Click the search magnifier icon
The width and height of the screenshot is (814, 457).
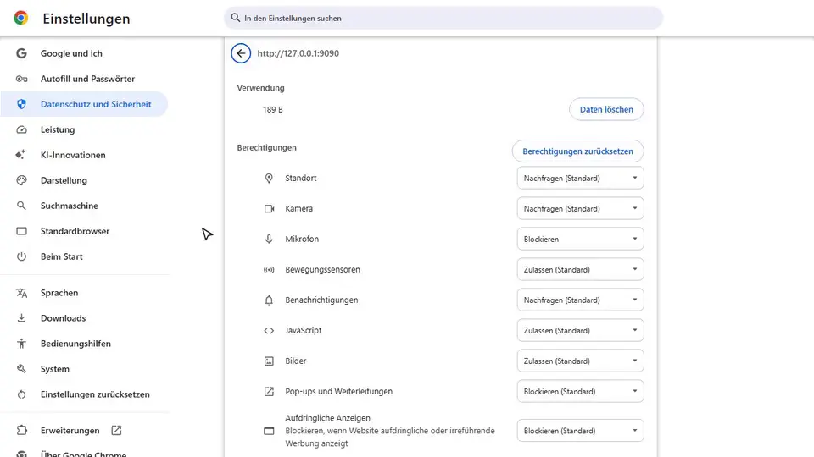pyautogui.click(x=235, y=18)
